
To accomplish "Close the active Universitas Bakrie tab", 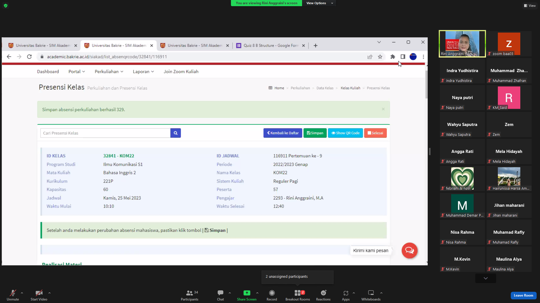I will point(152,45).
